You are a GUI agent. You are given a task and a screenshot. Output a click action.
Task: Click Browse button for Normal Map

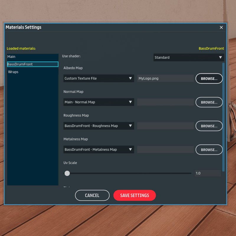[x=209, y=102]
